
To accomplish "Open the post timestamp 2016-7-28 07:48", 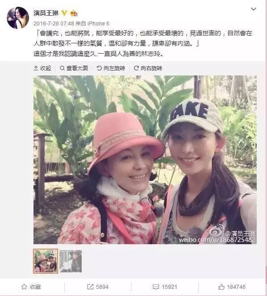I will coord(54,24).
